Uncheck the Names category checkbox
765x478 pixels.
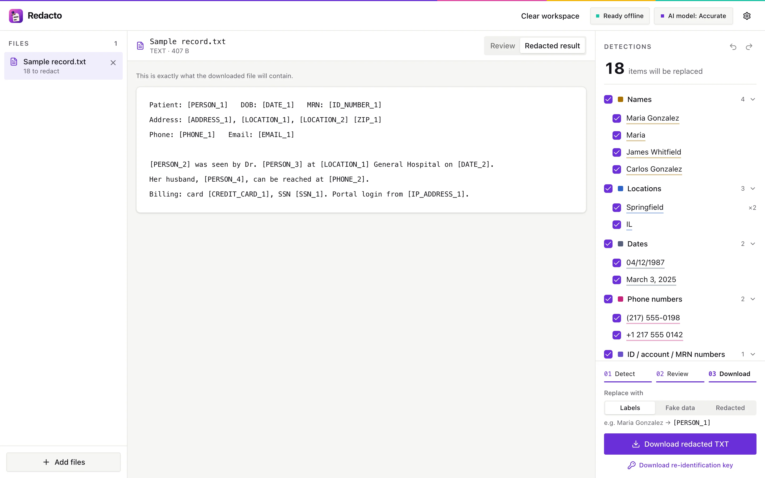click(608, 99)
